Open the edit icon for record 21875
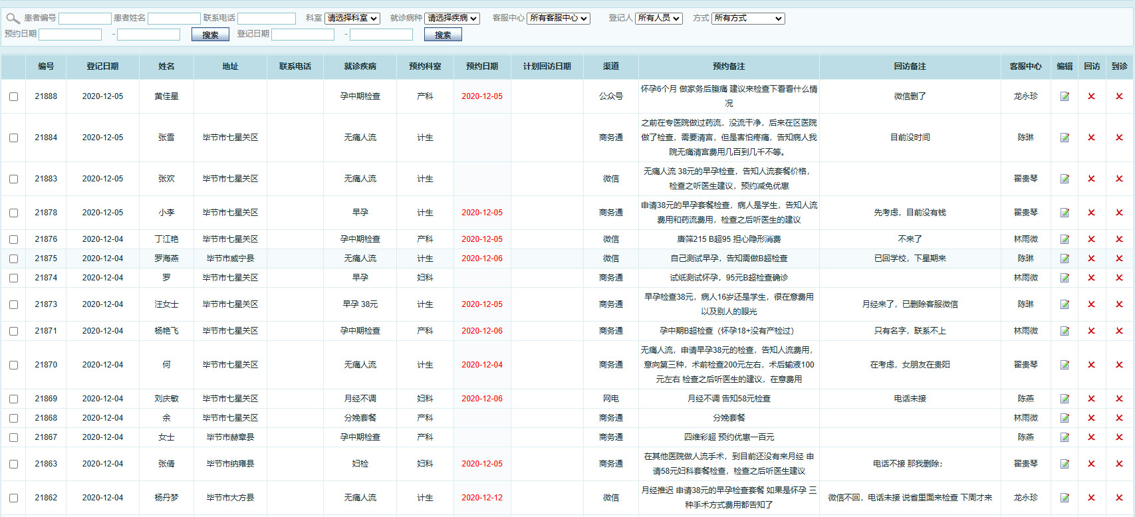This screenshot has height=517, width=1135. pyautogui.click(x=1065, y=258)
